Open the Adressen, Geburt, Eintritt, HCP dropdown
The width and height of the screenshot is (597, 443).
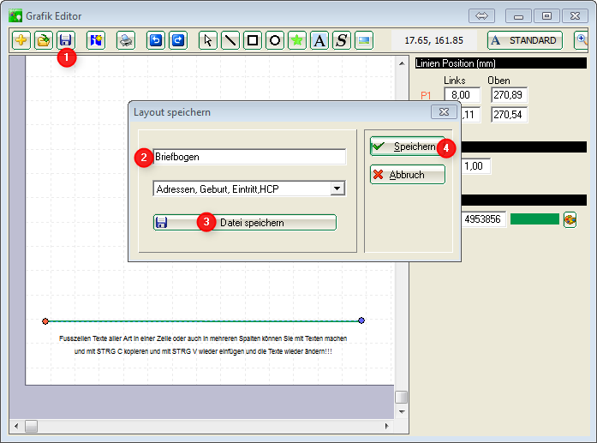(x=337, y=189)
